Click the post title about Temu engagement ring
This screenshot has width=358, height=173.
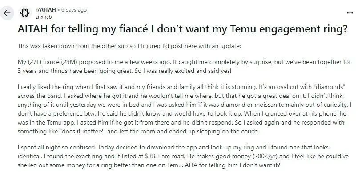pos(182,29)
